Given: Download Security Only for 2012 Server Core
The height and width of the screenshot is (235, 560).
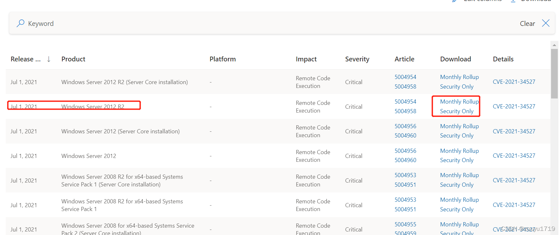Looking at the screenshot, I should (x=457, y=136).
